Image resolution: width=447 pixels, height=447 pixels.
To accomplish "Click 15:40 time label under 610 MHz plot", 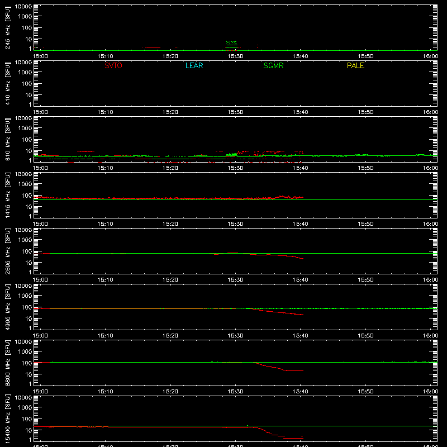I will pos(301,168).
